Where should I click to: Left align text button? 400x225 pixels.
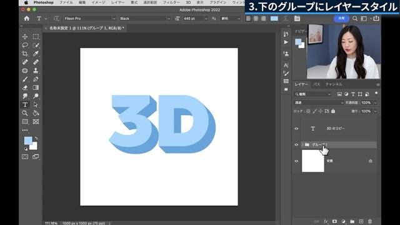tap(249, 18)
